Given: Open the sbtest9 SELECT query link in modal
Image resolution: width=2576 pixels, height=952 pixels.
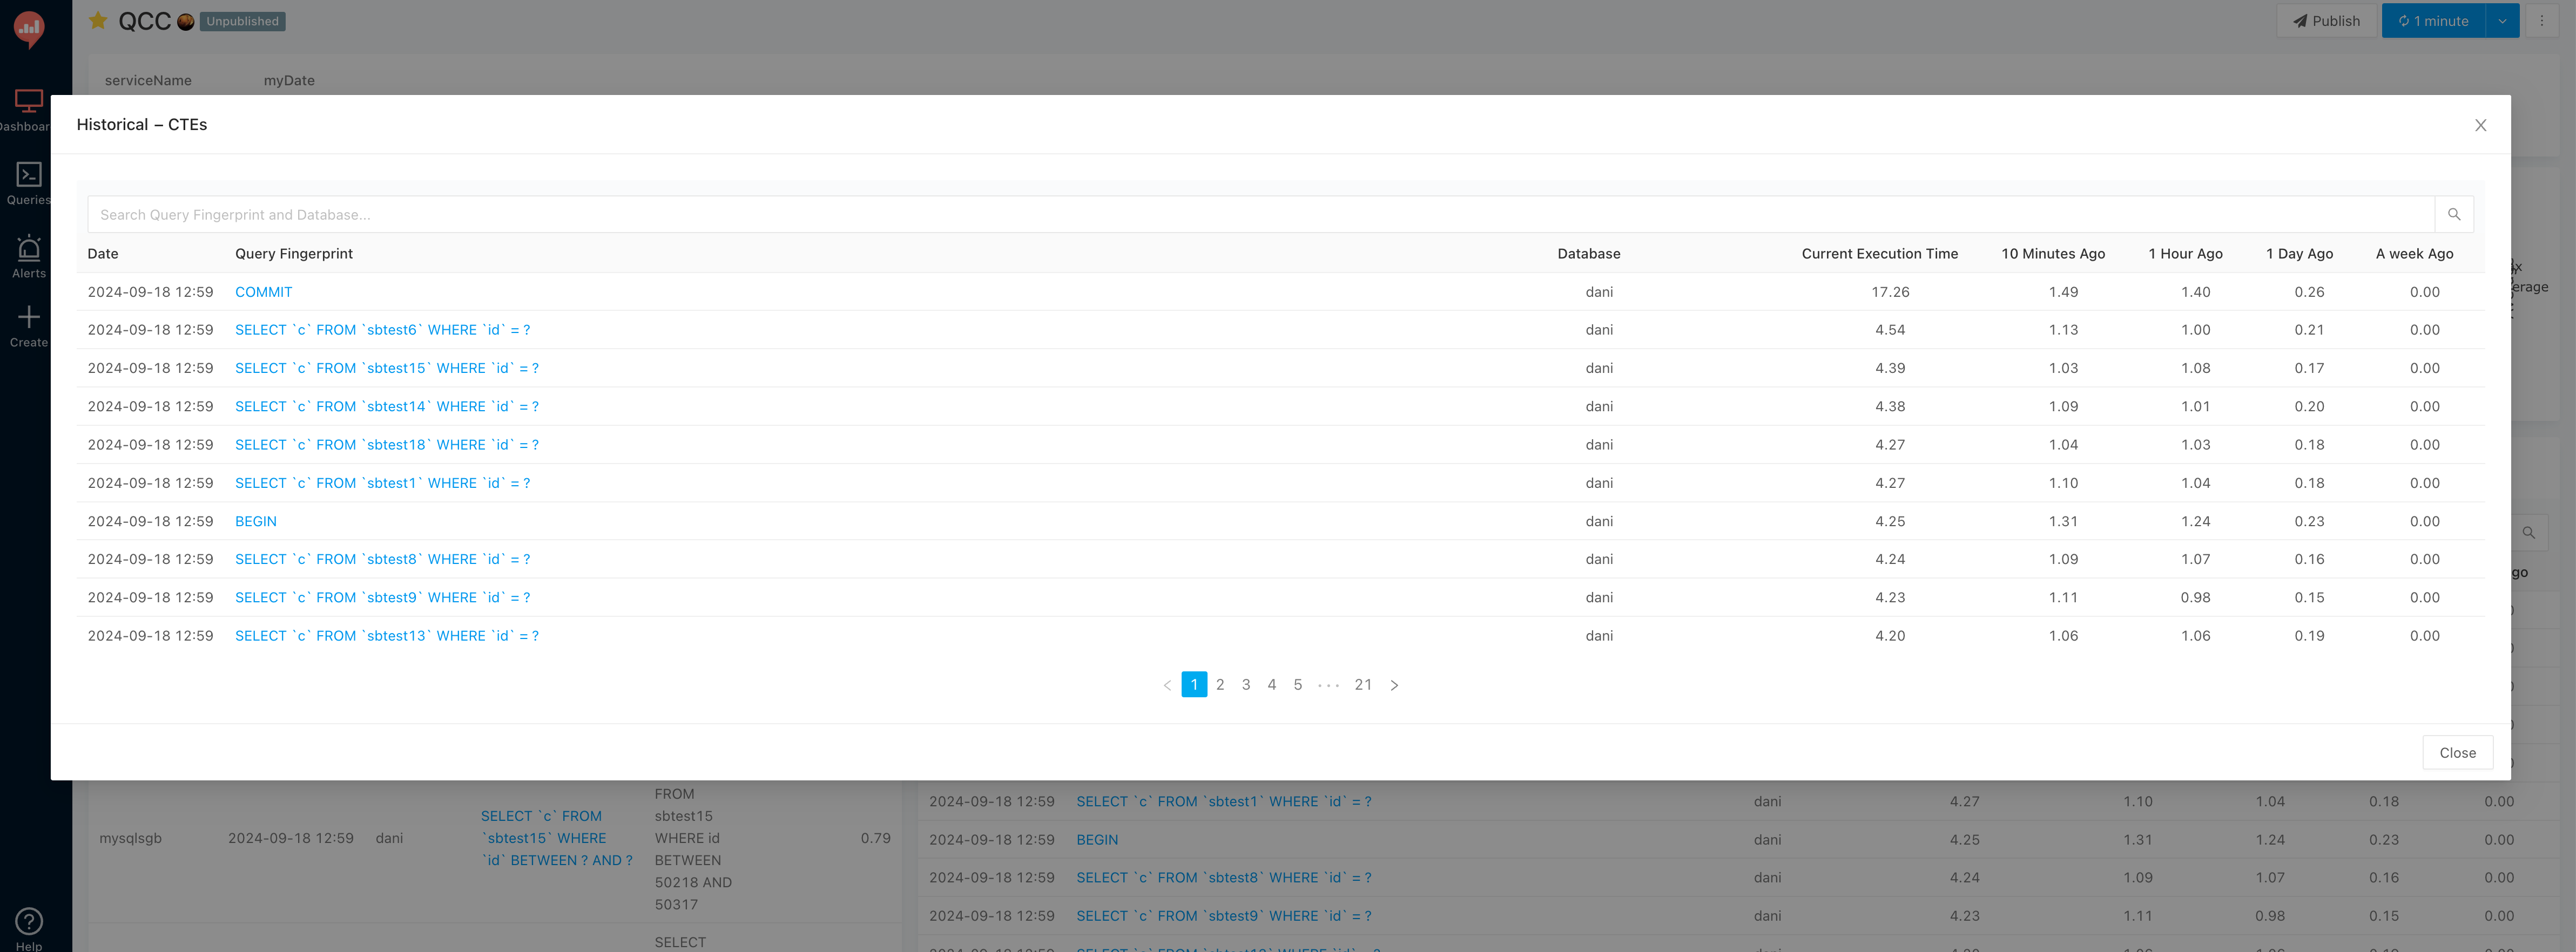Looking at the screenshot, I should pyautogui.click(x=383, y=597).
